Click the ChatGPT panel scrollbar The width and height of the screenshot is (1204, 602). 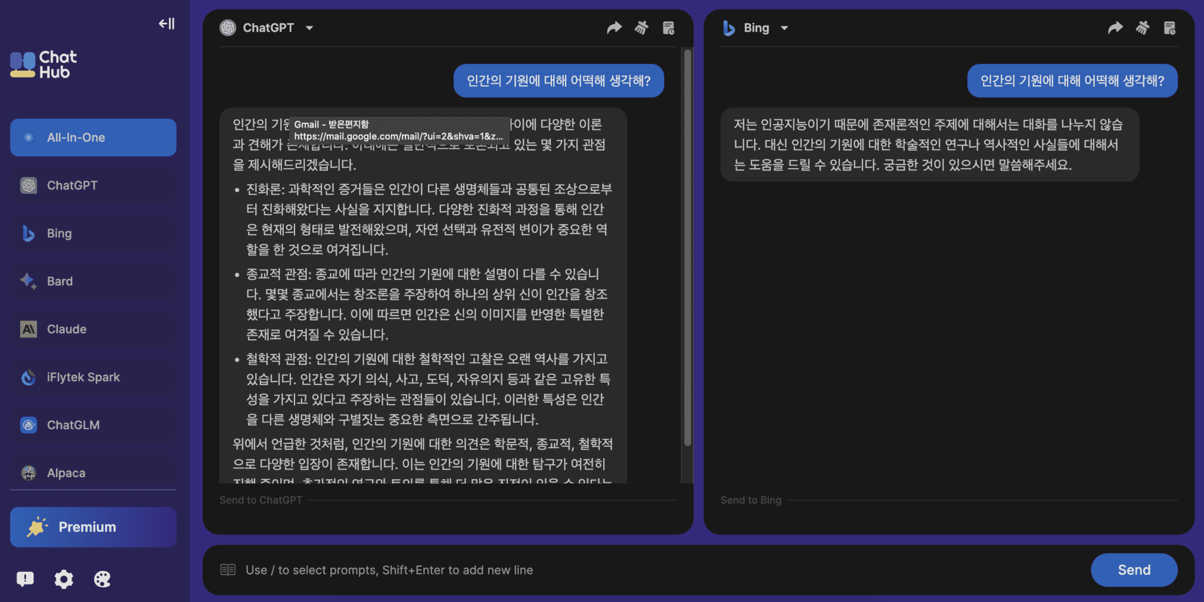(x=687, y=247)
